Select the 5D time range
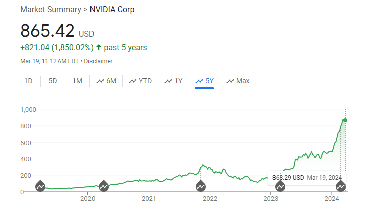 click(53, 81)
